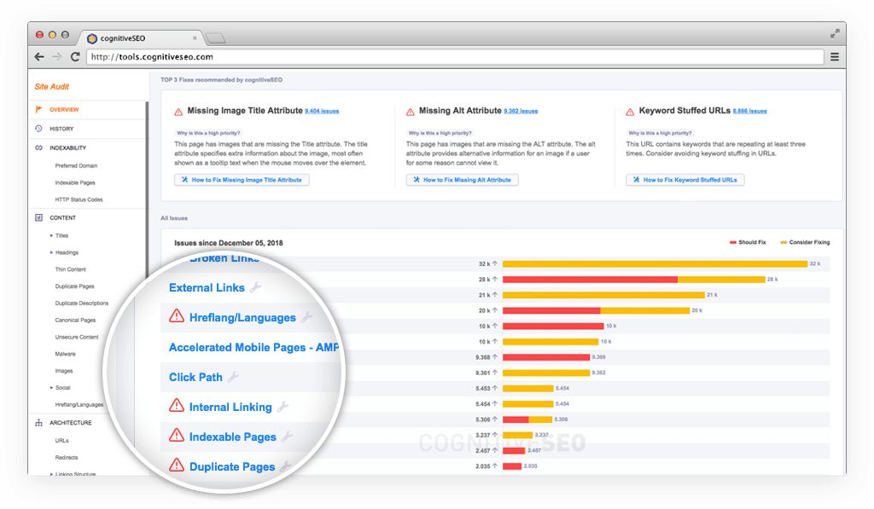This screenshot has height=509, width=874.
Task: Select Content section in sidebar
Action: (x=62, y=217)
